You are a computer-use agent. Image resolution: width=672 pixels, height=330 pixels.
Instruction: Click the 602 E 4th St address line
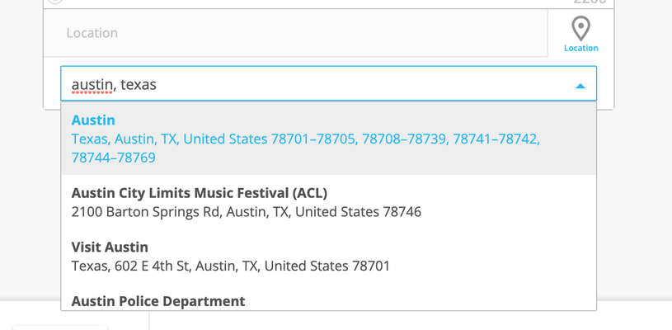231,266
